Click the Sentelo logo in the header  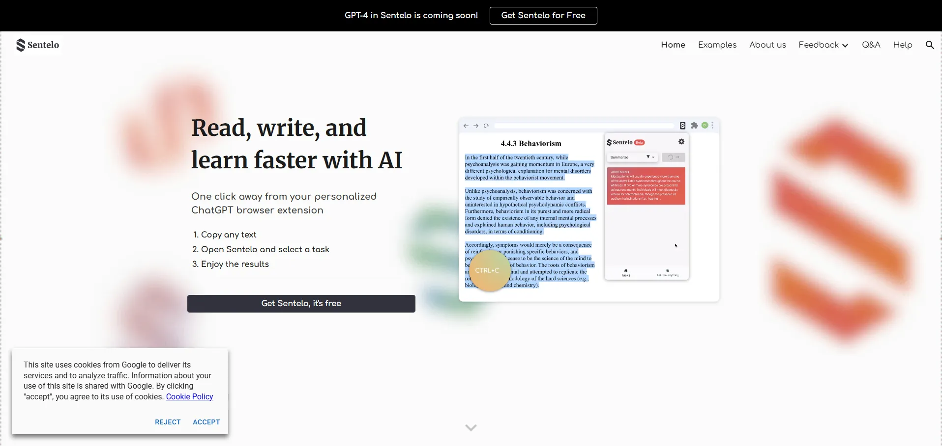coord(38,45)
